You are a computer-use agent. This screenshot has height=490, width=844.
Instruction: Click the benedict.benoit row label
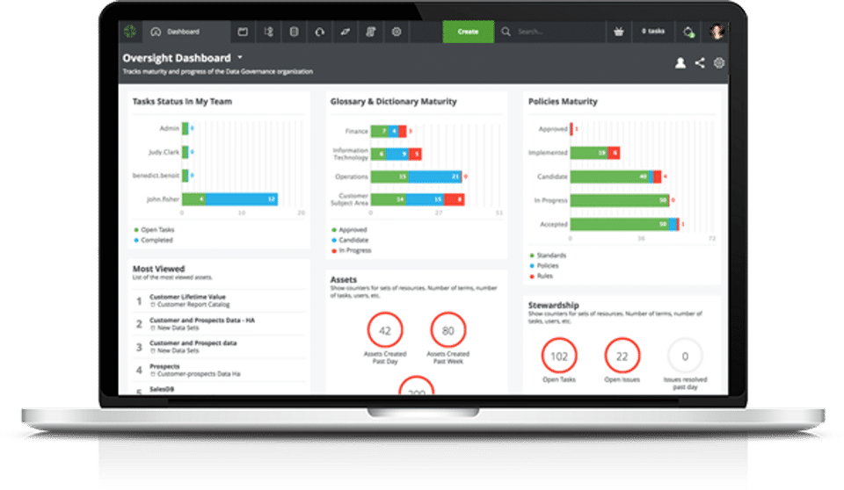[x=156, y=176]
